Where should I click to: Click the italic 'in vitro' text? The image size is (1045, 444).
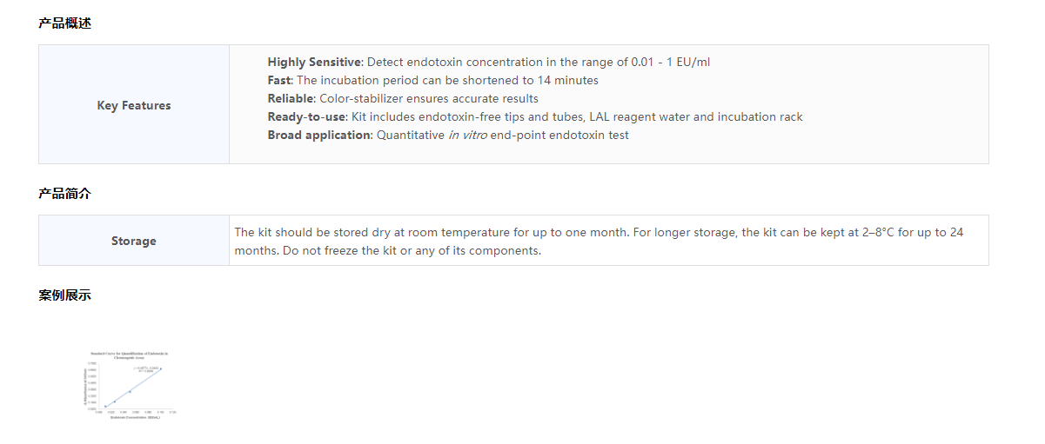point(467,135)
